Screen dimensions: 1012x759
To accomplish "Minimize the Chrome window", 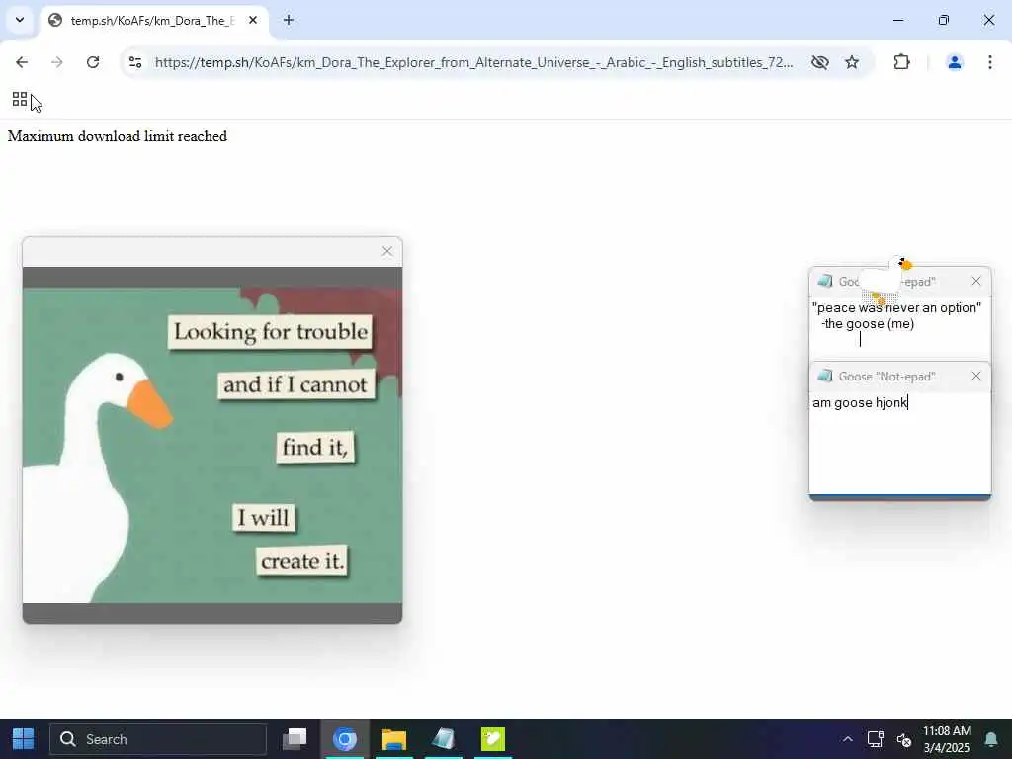I will pos(897,20).
